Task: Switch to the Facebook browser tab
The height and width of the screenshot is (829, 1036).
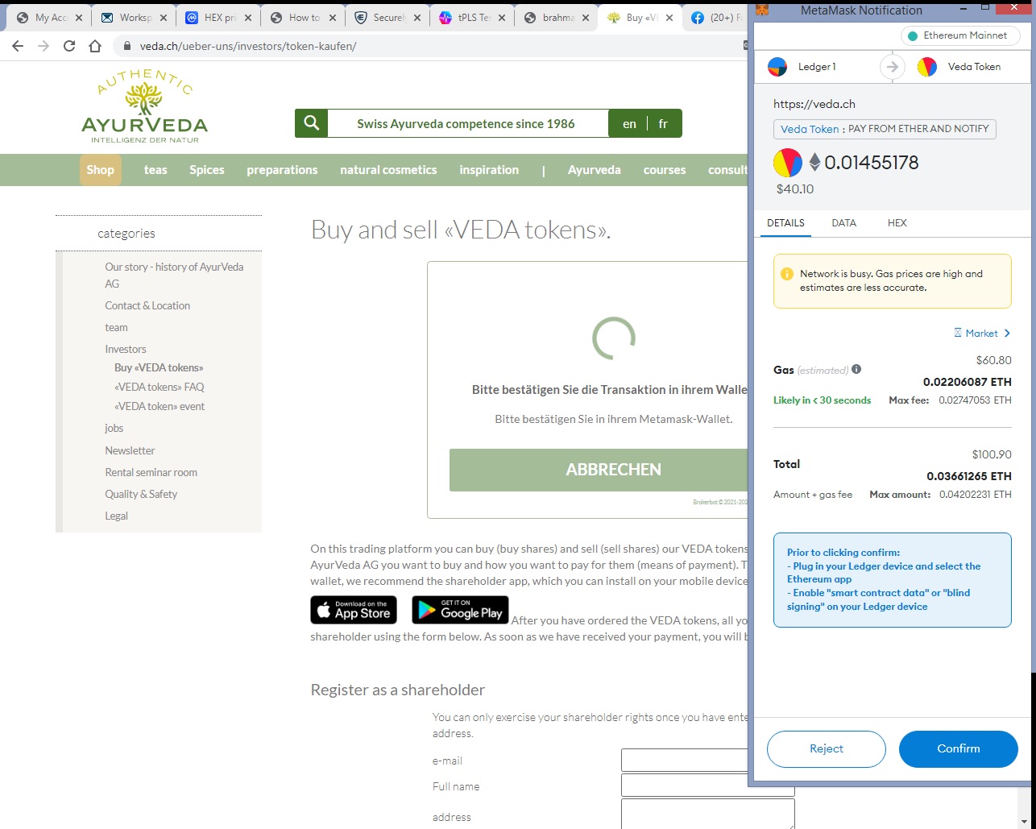Action: pyautogui.click(x=715, y=17)
